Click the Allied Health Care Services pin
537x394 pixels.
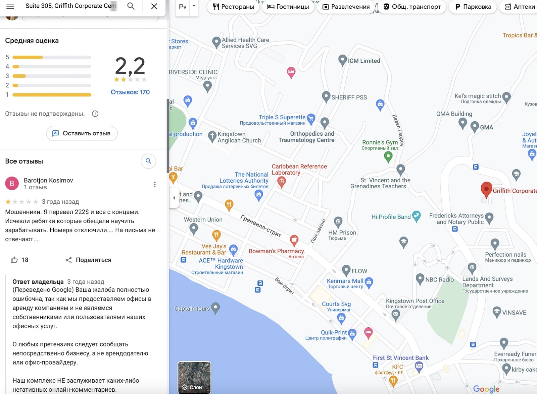(x=216, y=42)
